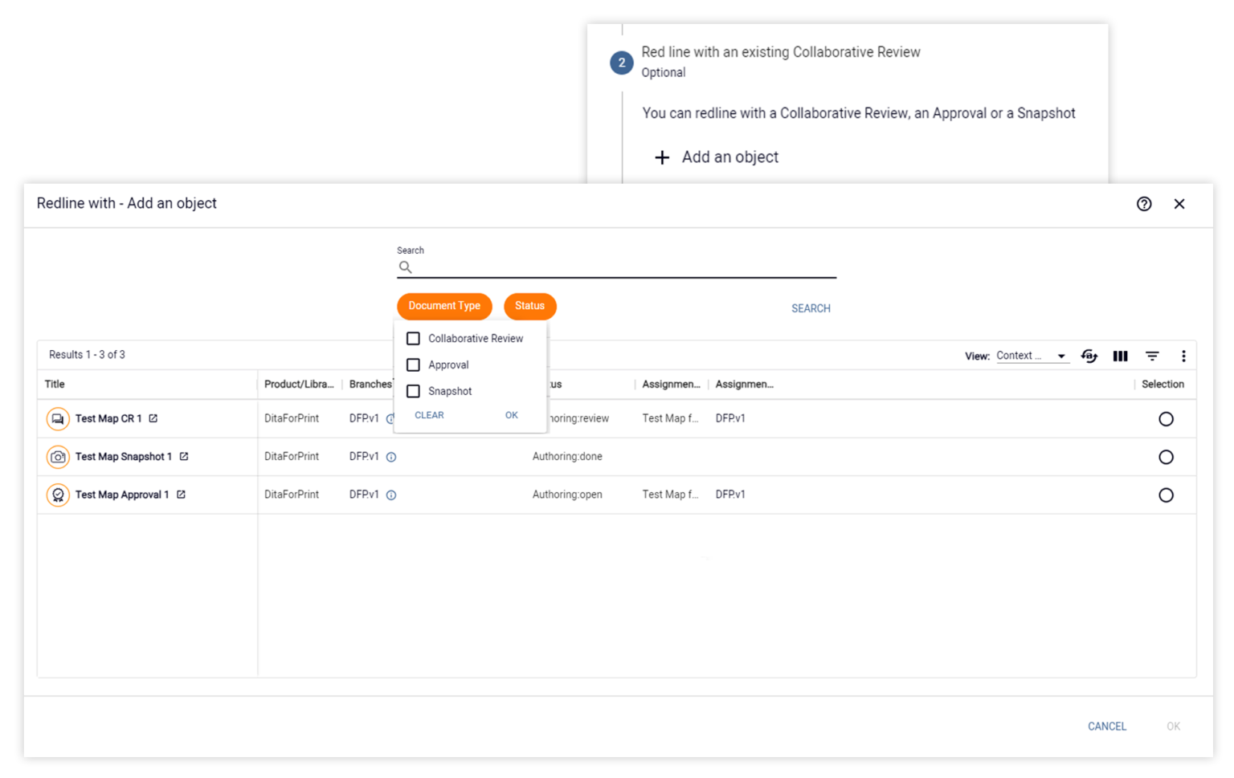The width and height of the screenshot is (1234, 778).
Task: Show branch info for Test Map Approval 1
Action: coord(391,495)
